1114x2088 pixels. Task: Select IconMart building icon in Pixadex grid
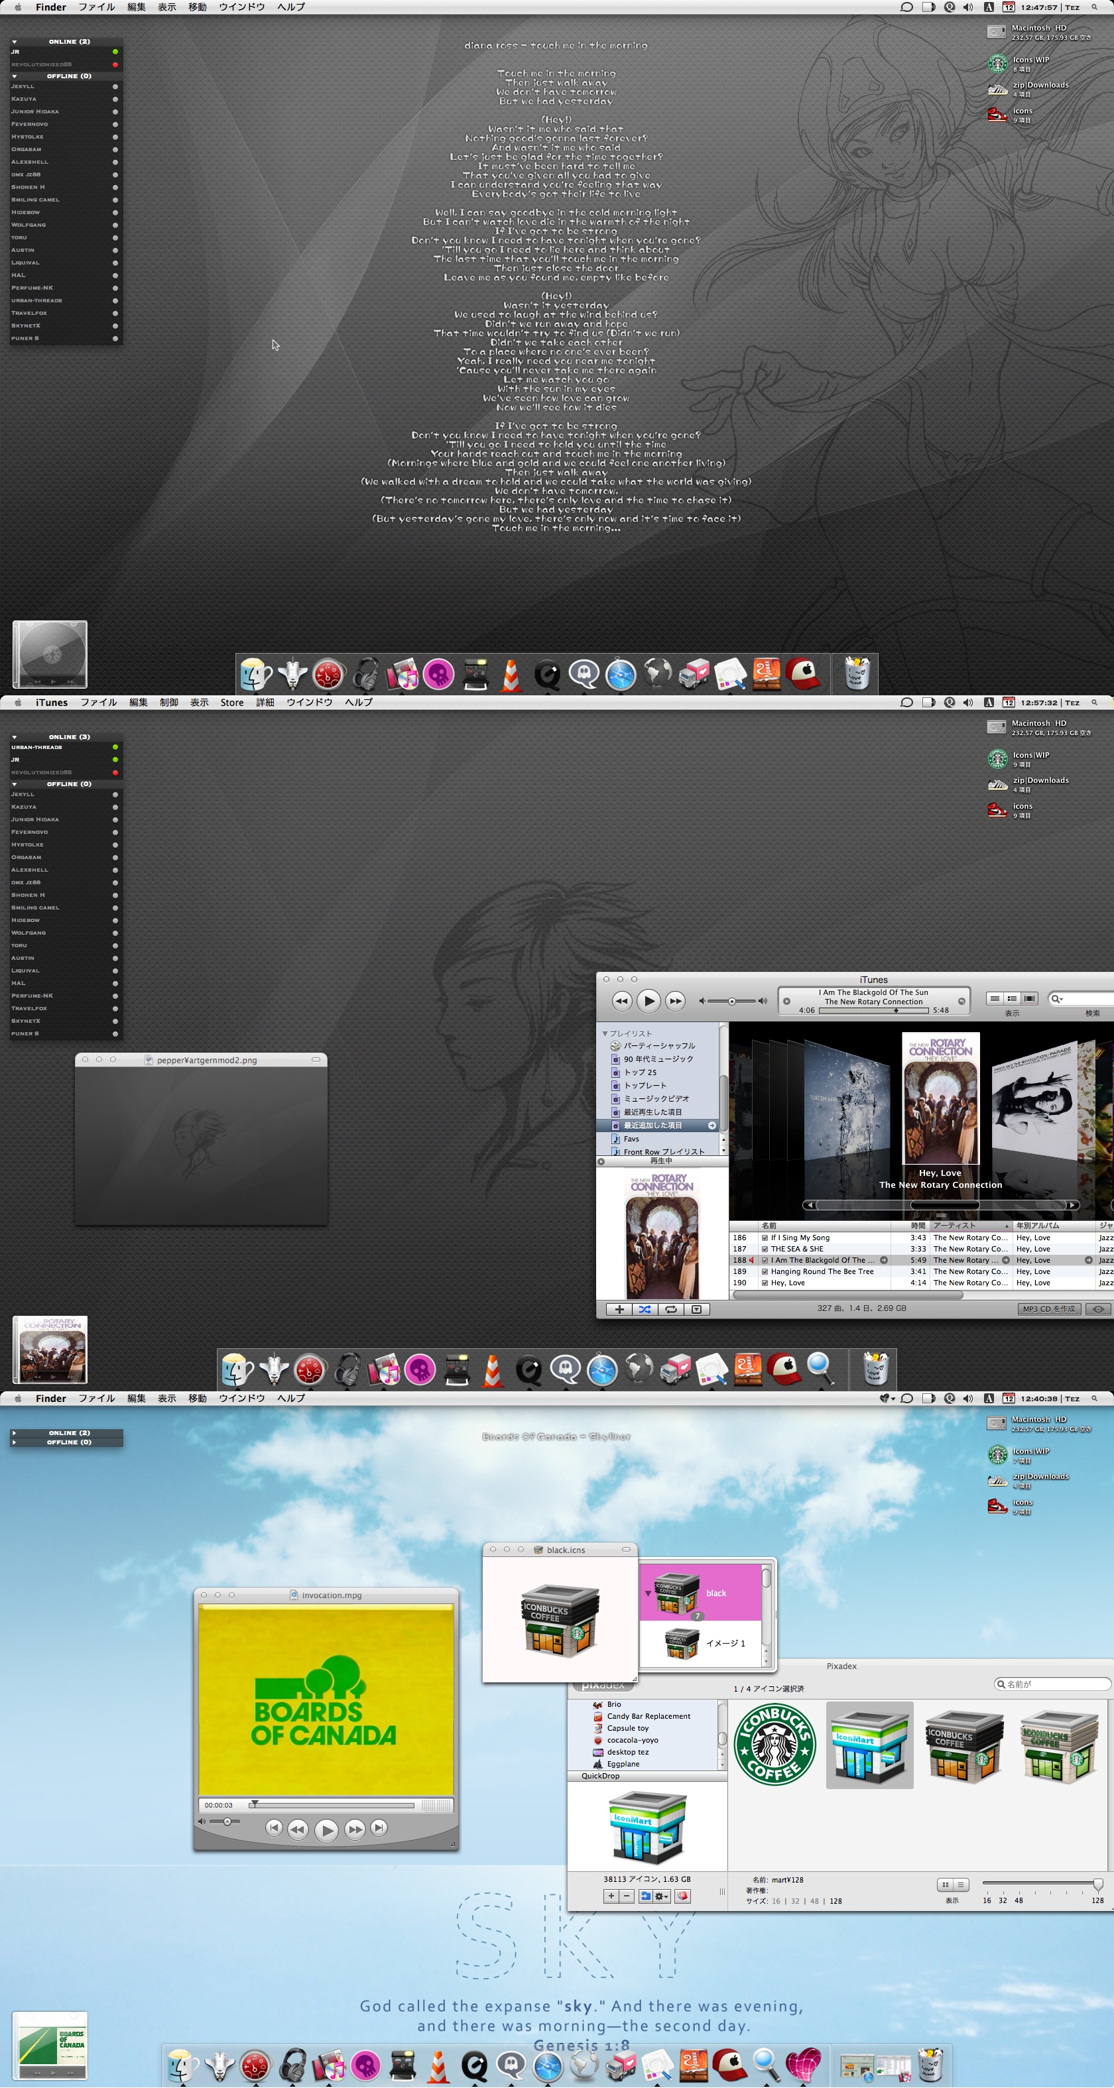coord(869,1745)
